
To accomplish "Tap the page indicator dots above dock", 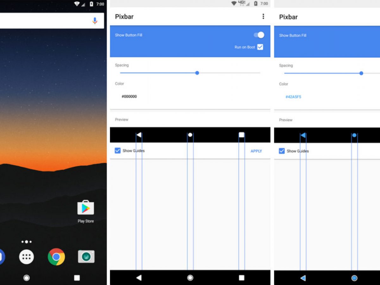I will click(x=26, y=242).
